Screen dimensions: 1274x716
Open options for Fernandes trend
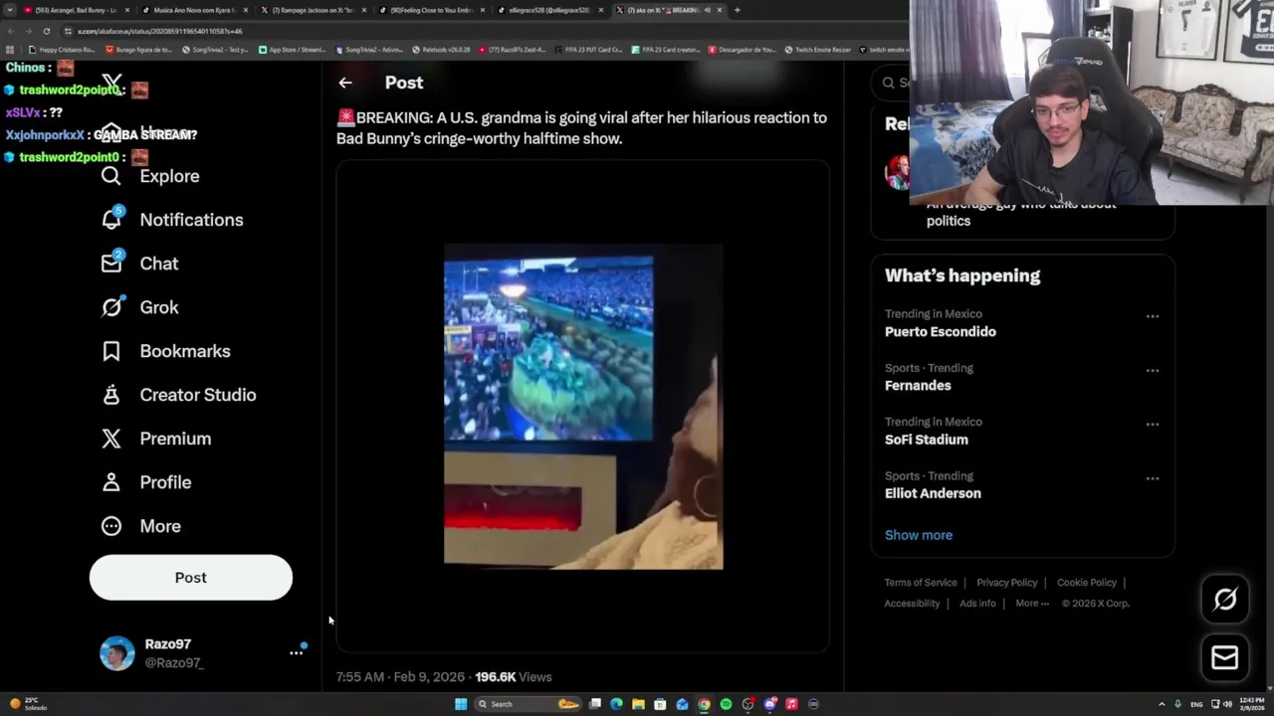pyautogui.click(x=1152, y=370)
